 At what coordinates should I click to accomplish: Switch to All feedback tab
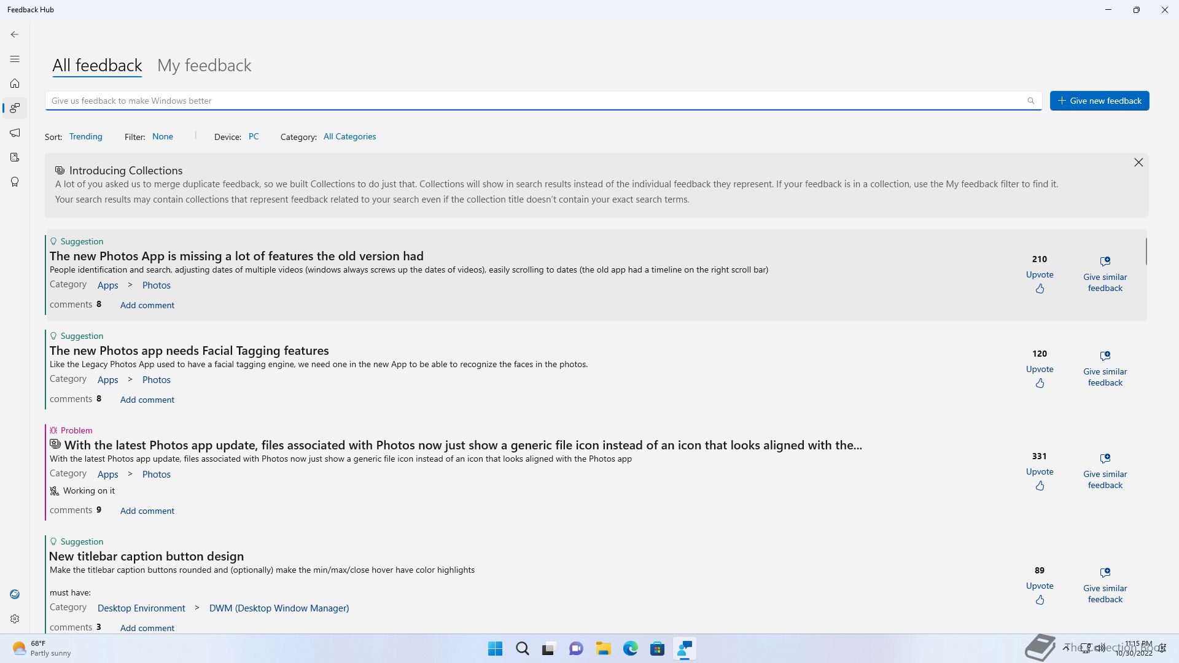click(x=97, y=66)
